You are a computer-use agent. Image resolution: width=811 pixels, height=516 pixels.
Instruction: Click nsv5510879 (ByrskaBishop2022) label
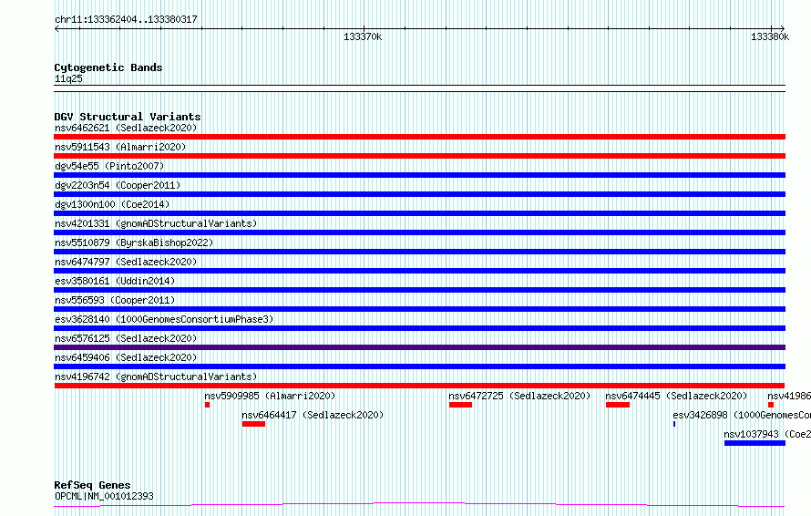[x=134, y=243]
